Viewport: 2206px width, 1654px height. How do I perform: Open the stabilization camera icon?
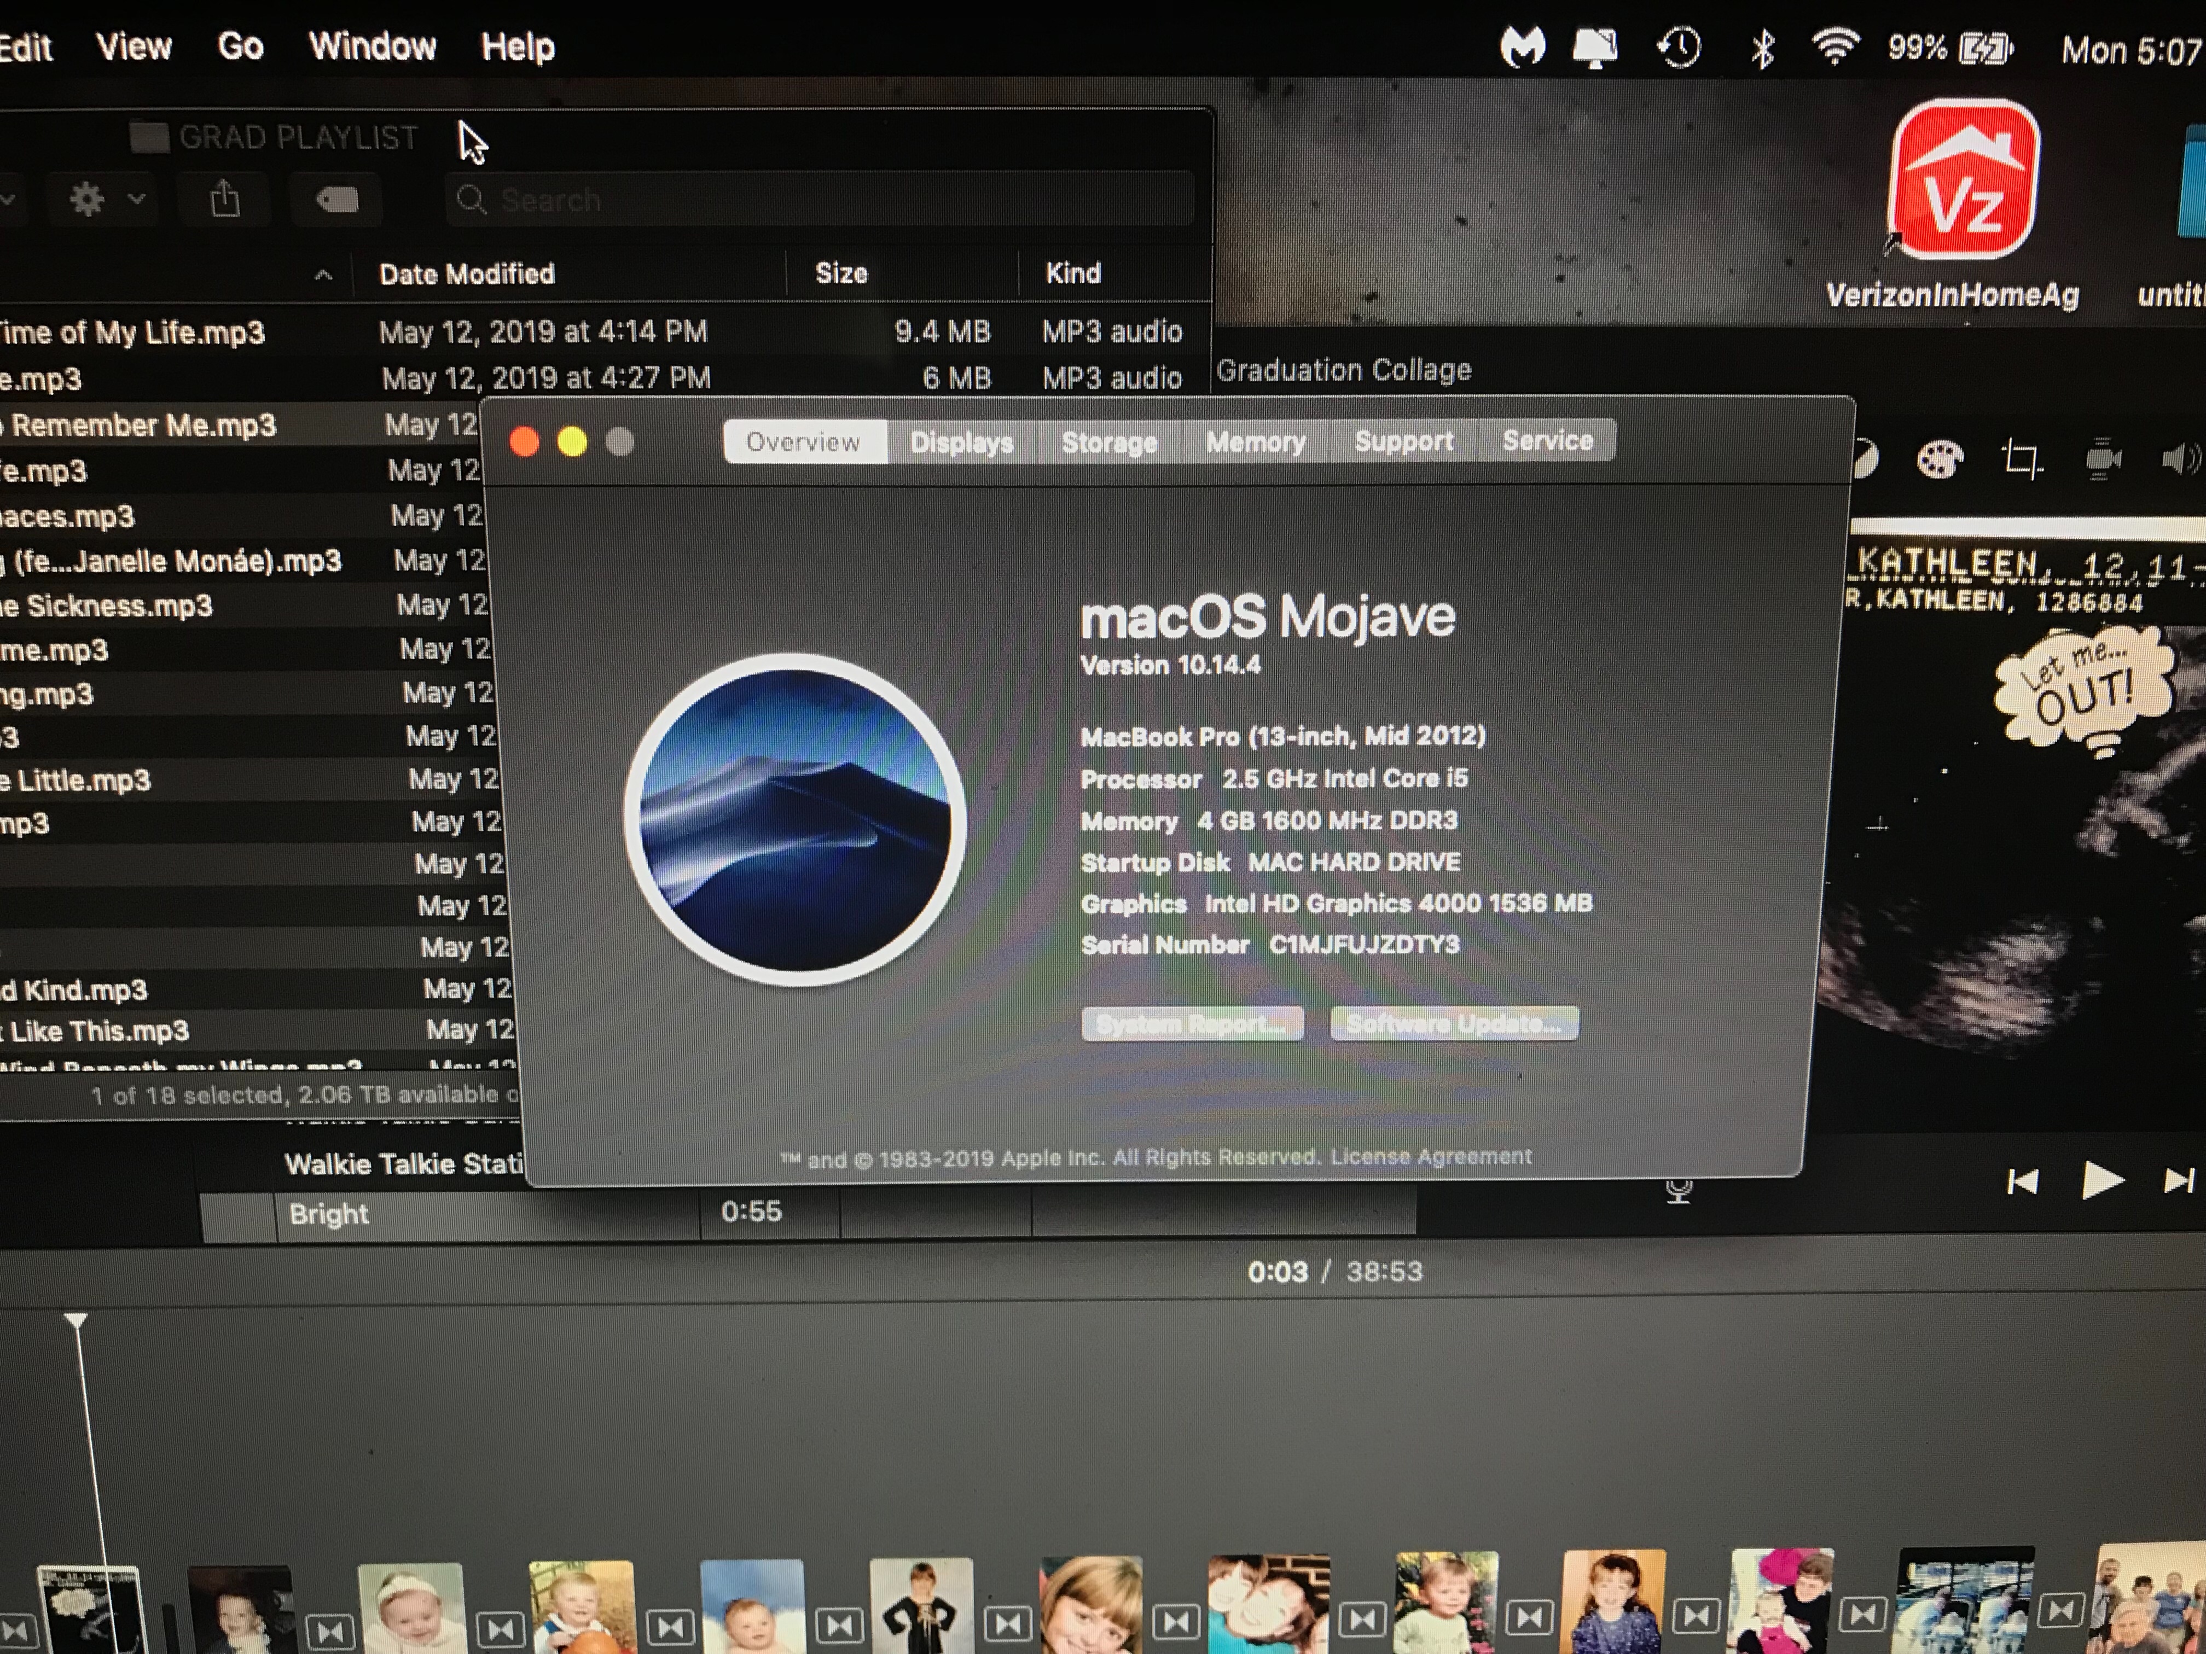click(x=2102, y=458)
